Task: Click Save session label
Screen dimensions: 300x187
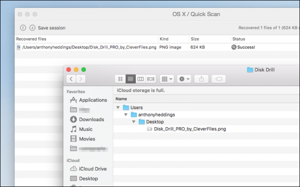Action: pos(52,28)
